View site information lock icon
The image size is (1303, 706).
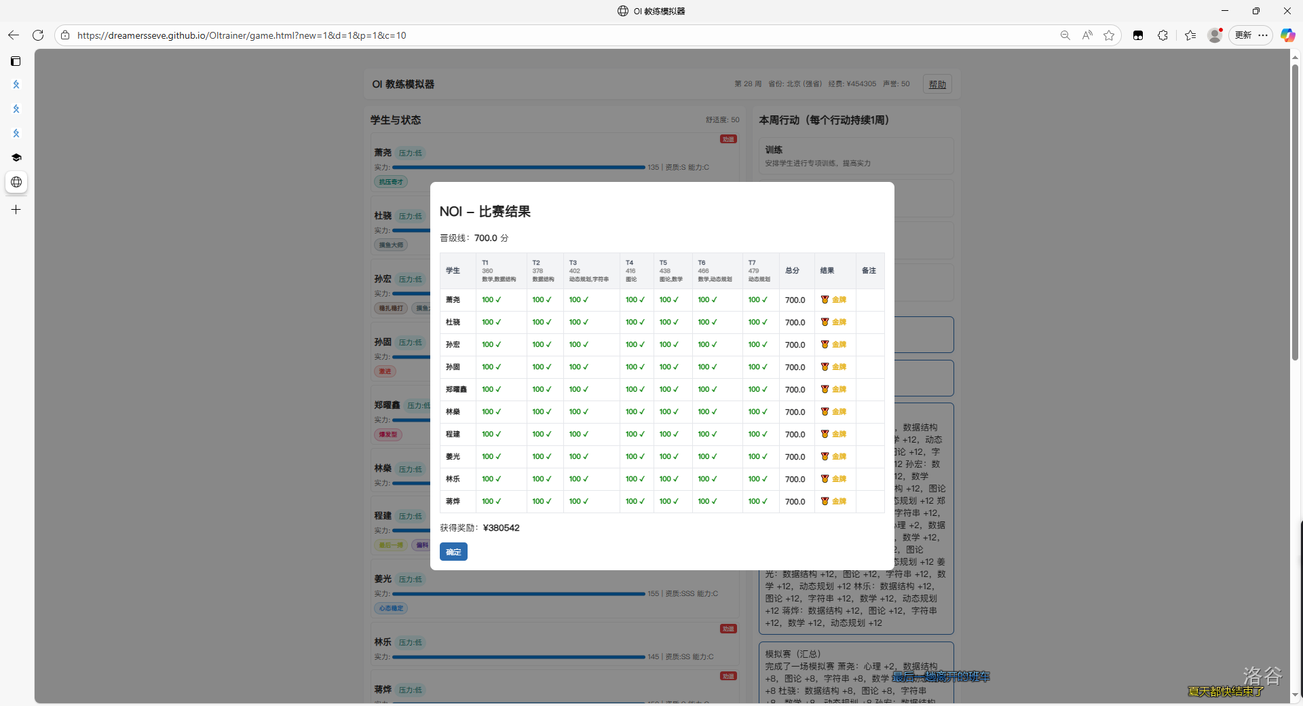tap(65, 35)
